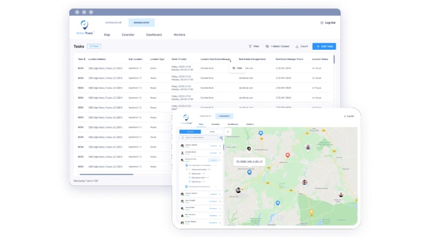Open filter settings icon next to worker search
This screenshot has height=237, width=438.
221,137
